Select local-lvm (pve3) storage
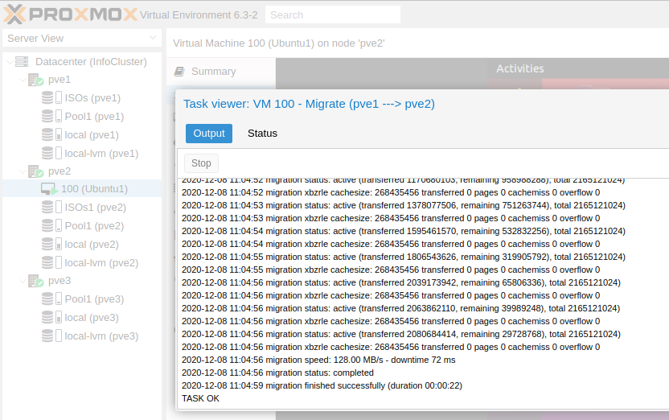 tap(101, 336)
